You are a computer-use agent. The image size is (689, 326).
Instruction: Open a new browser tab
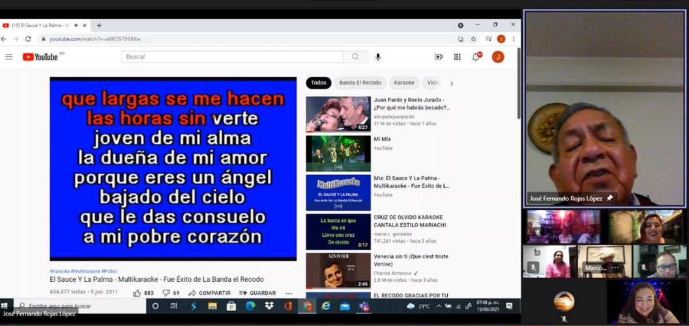pos(99,25)
